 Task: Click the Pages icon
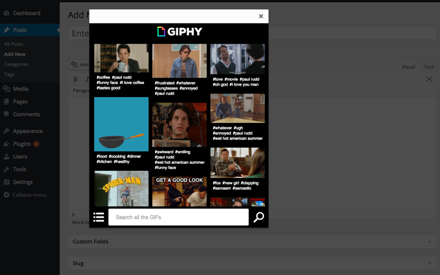click(x=7, y=102)
